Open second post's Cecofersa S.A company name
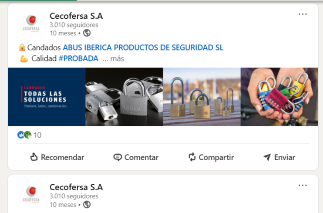 (x=76, y=187)
